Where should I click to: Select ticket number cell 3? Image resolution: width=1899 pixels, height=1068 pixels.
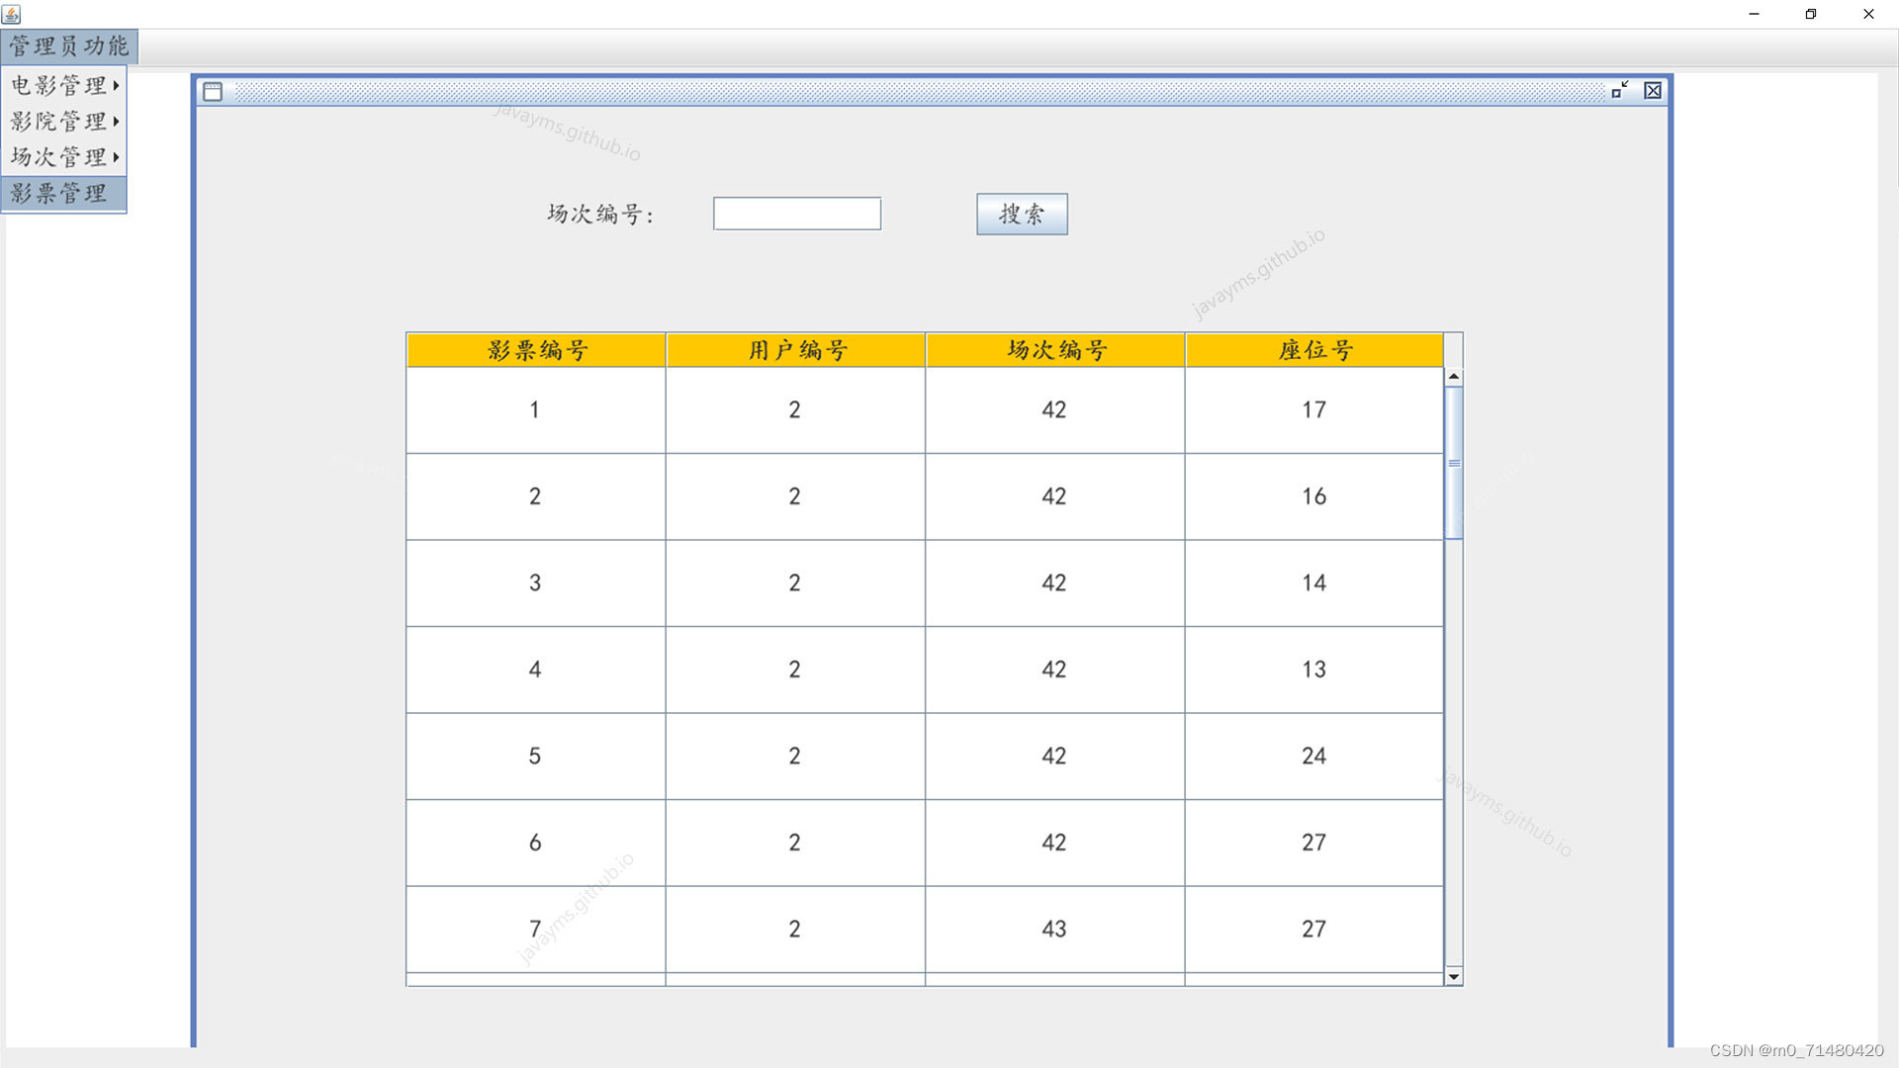pyautogui.click(x=535, y=583)
